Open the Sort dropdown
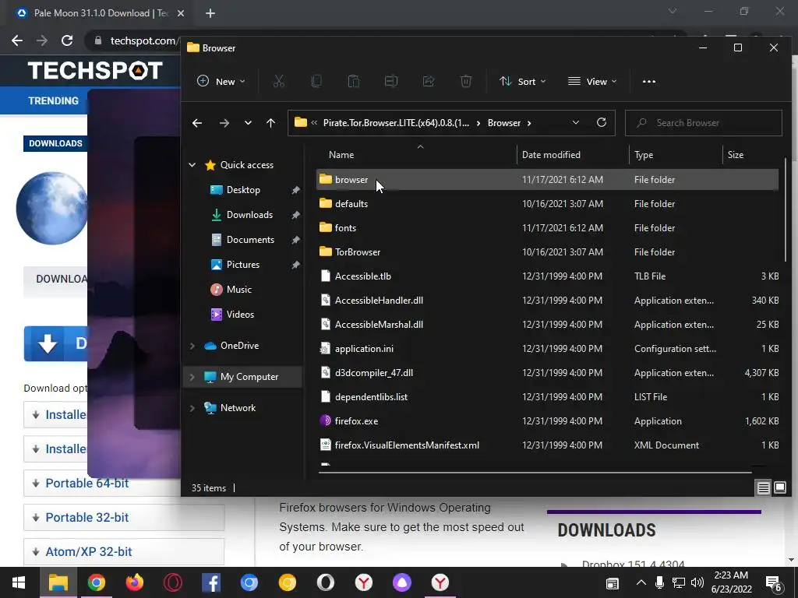The width and height of the screenshot is (798, 598). (522, 81)
